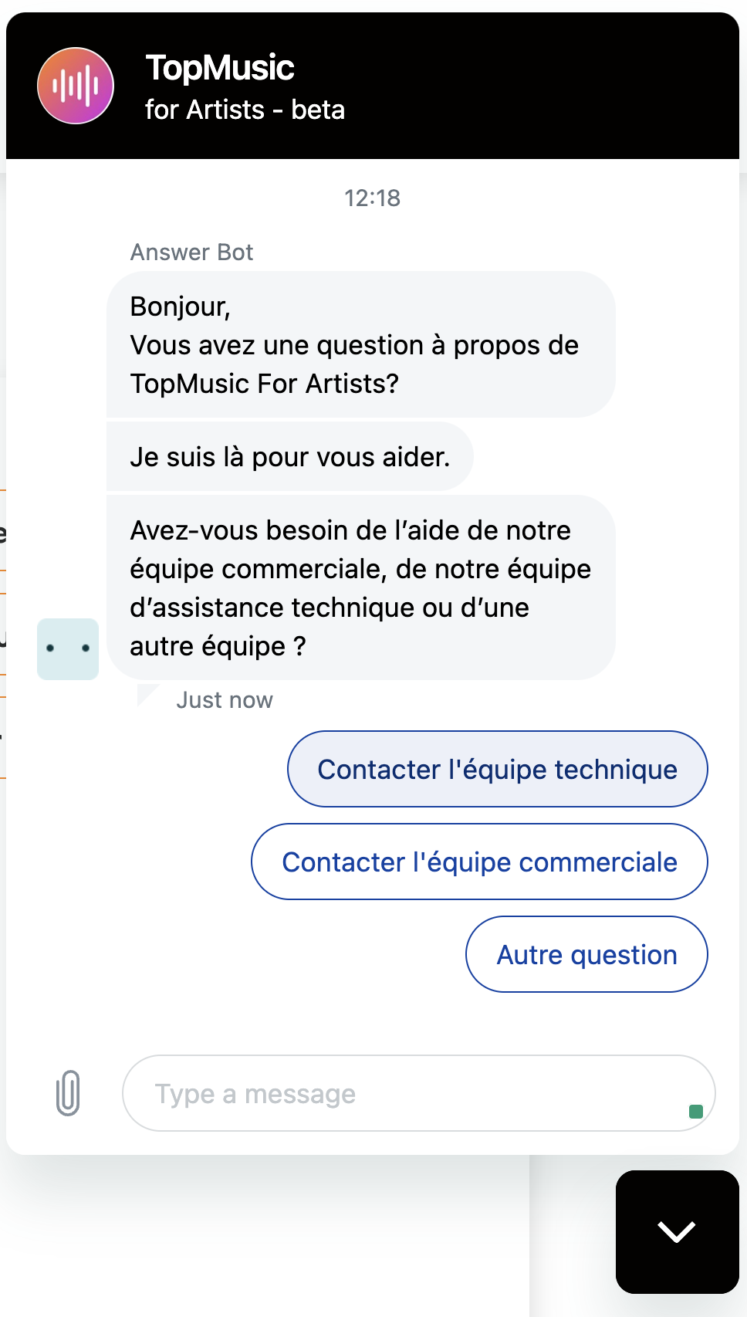The height and width of the screenshot is (1317, 747).
Task: Focus the "Type a message" input field
Action: coord(418,1093)
